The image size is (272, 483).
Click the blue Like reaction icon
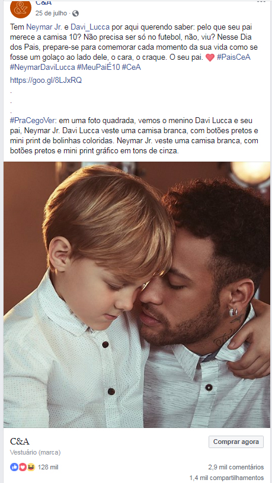tap(14, 467)
